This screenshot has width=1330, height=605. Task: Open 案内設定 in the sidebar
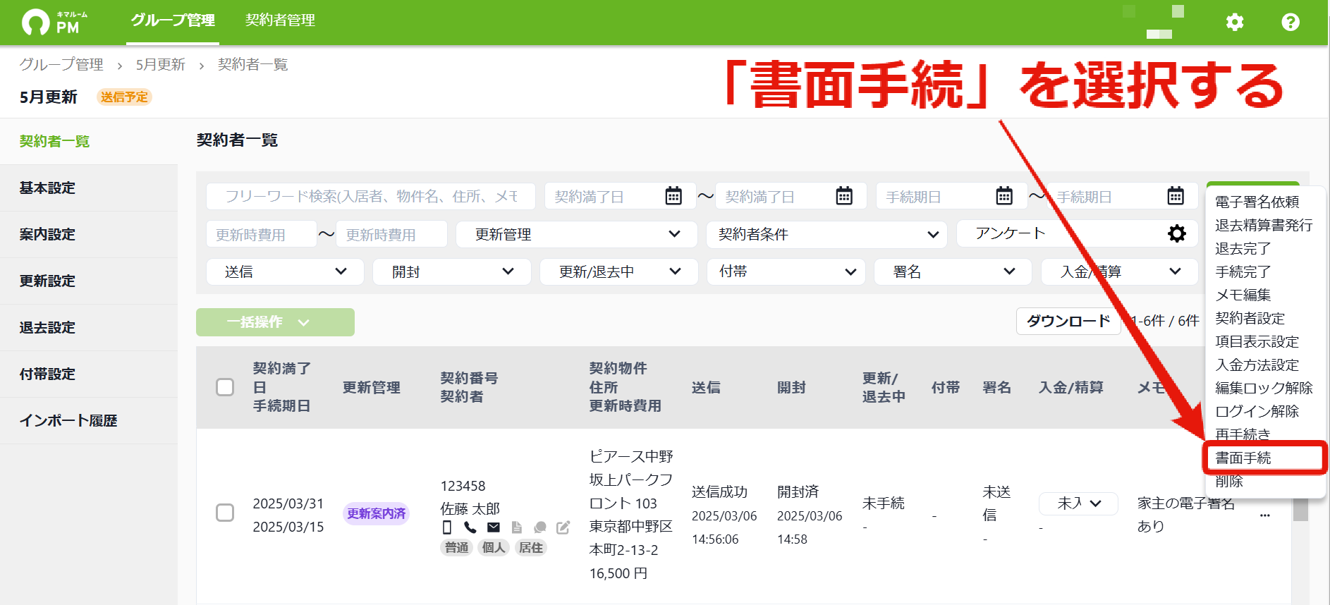[x=89, y=234]
